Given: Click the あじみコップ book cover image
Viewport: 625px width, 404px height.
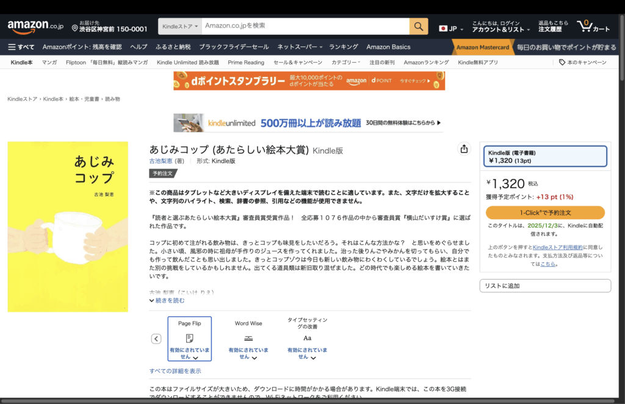Looking at the screenshot, I should coord(68,226).
